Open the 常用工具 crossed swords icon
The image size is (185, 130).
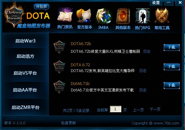click(162, 16)
